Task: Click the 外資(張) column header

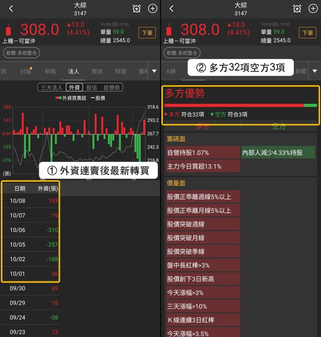Action: 48,189
